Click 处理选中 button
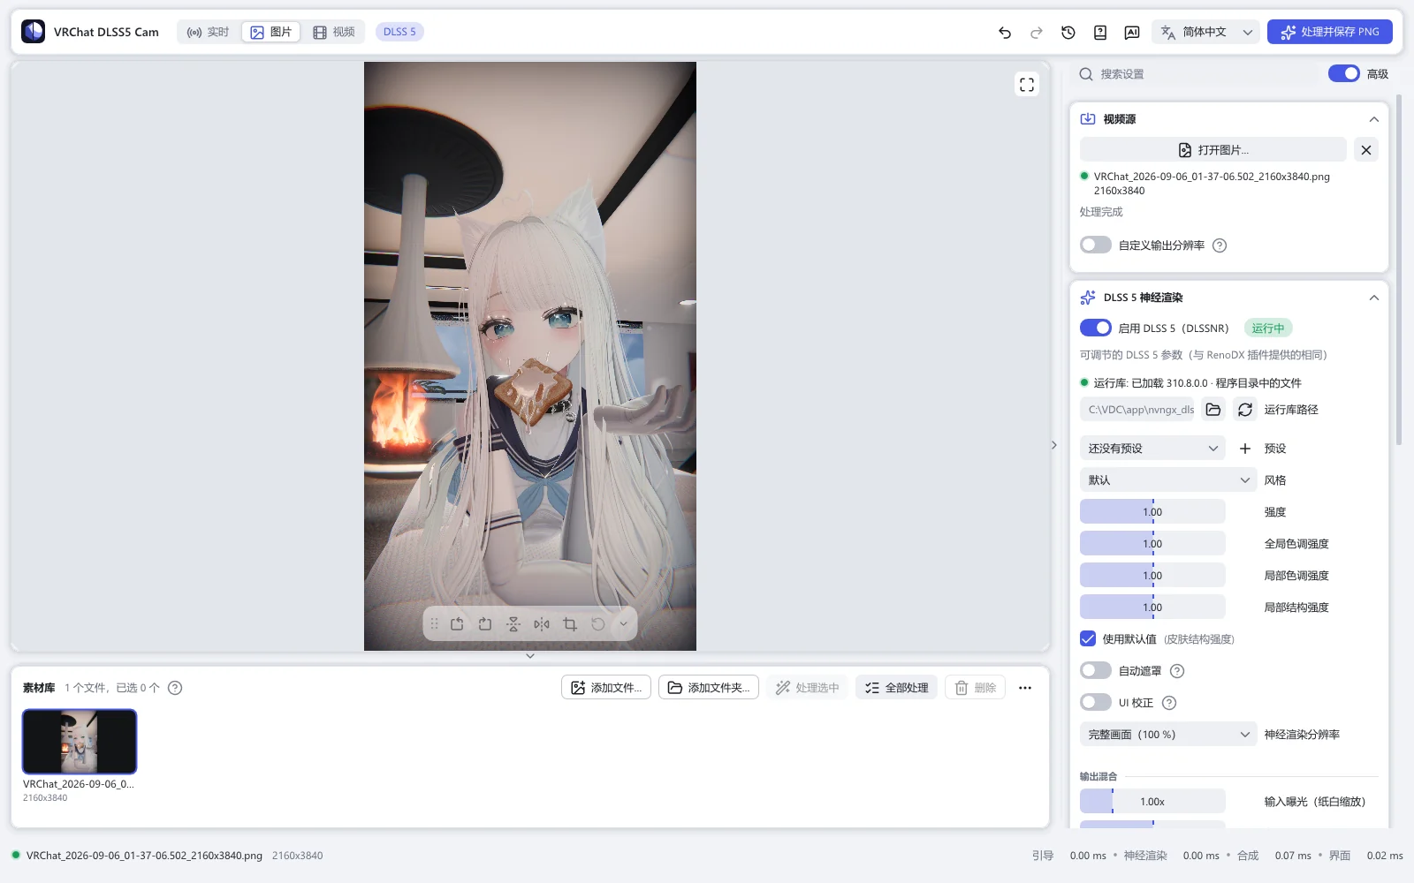 coord(807,688)
